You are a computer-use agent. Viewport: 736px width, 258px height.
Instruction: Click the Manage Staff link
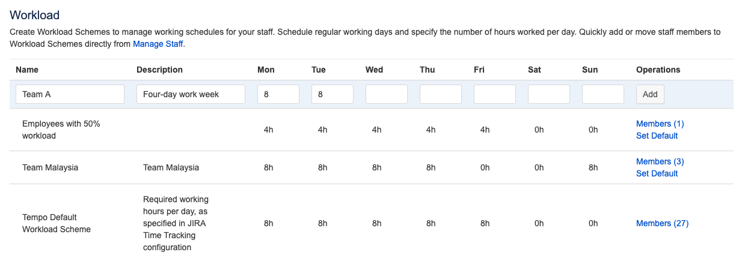tap(158, 44)
